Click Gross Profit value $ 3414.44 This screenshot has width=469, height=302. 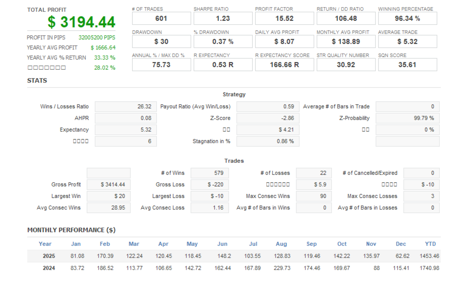click(x=109, y=185)
